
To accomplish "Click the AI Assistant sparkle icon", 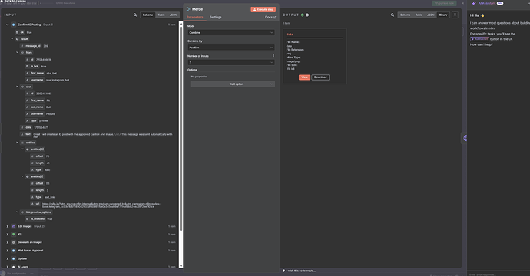I will tap(474, 3).
